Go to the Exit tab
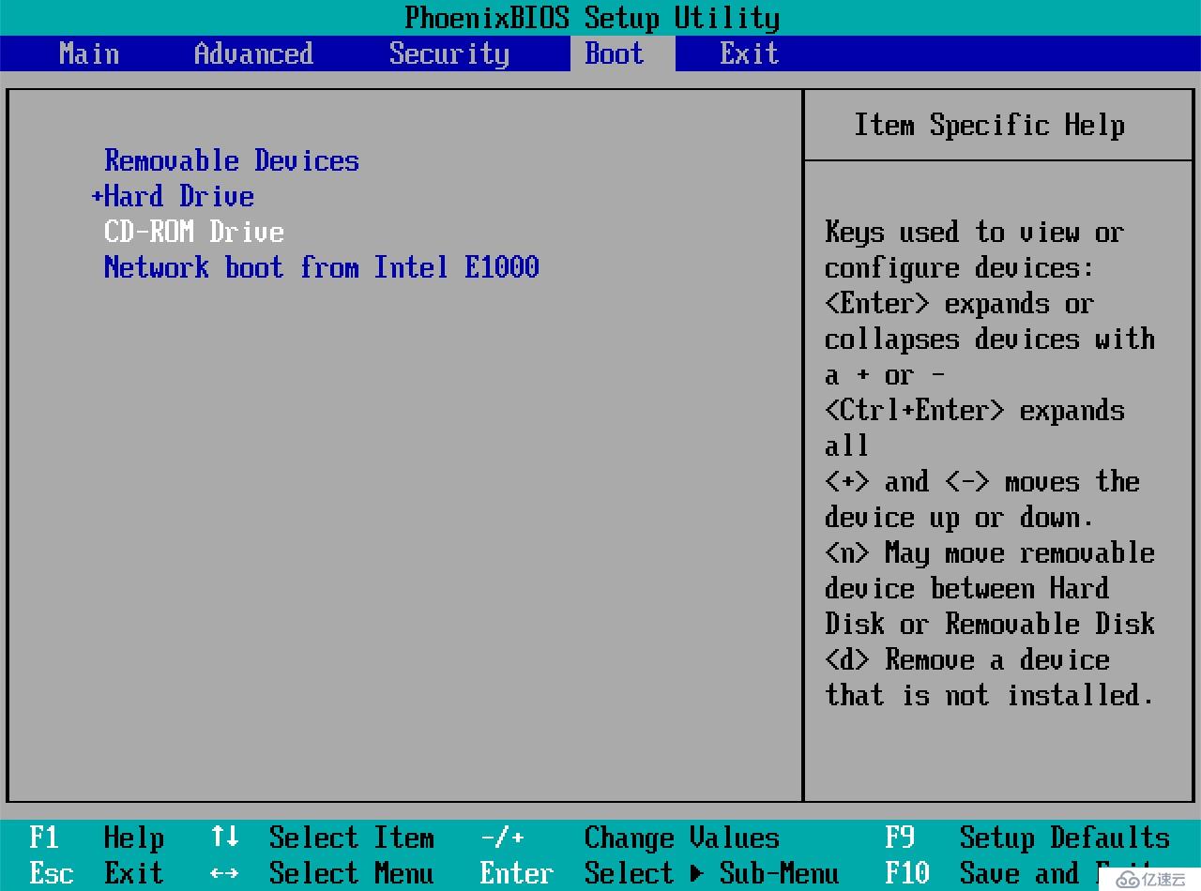 tap(750, 53)
